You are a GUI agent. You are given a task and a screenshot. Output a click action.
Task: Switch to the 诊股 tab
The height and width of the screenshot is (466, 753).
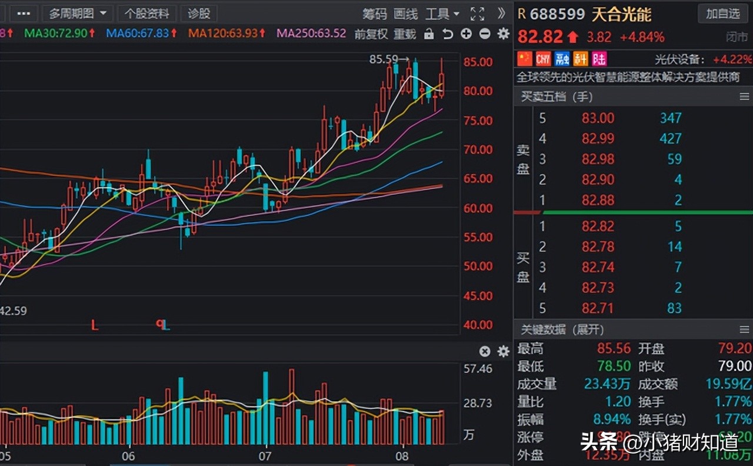(198, 13)
